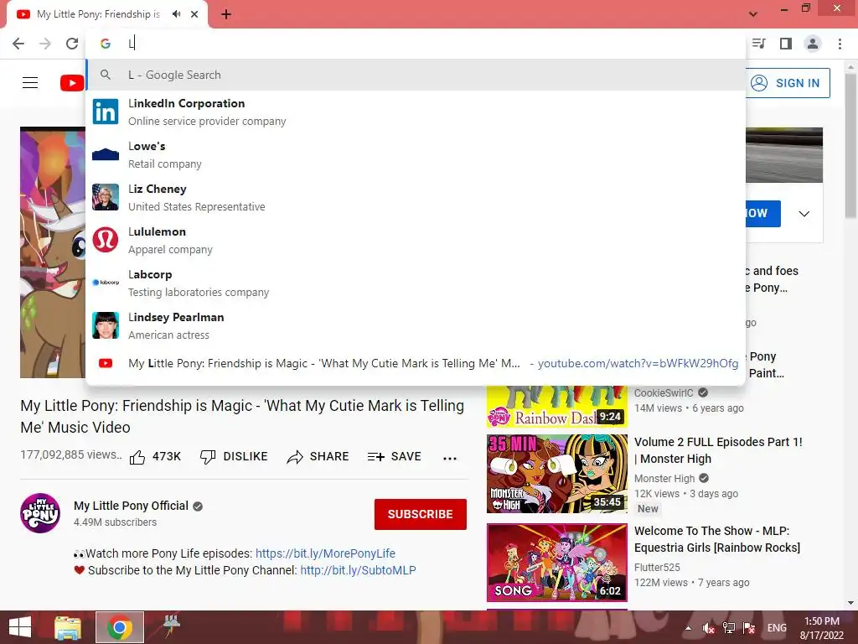Open the Windows Start button
Screen dimensions: 858x644
point(20,627)
